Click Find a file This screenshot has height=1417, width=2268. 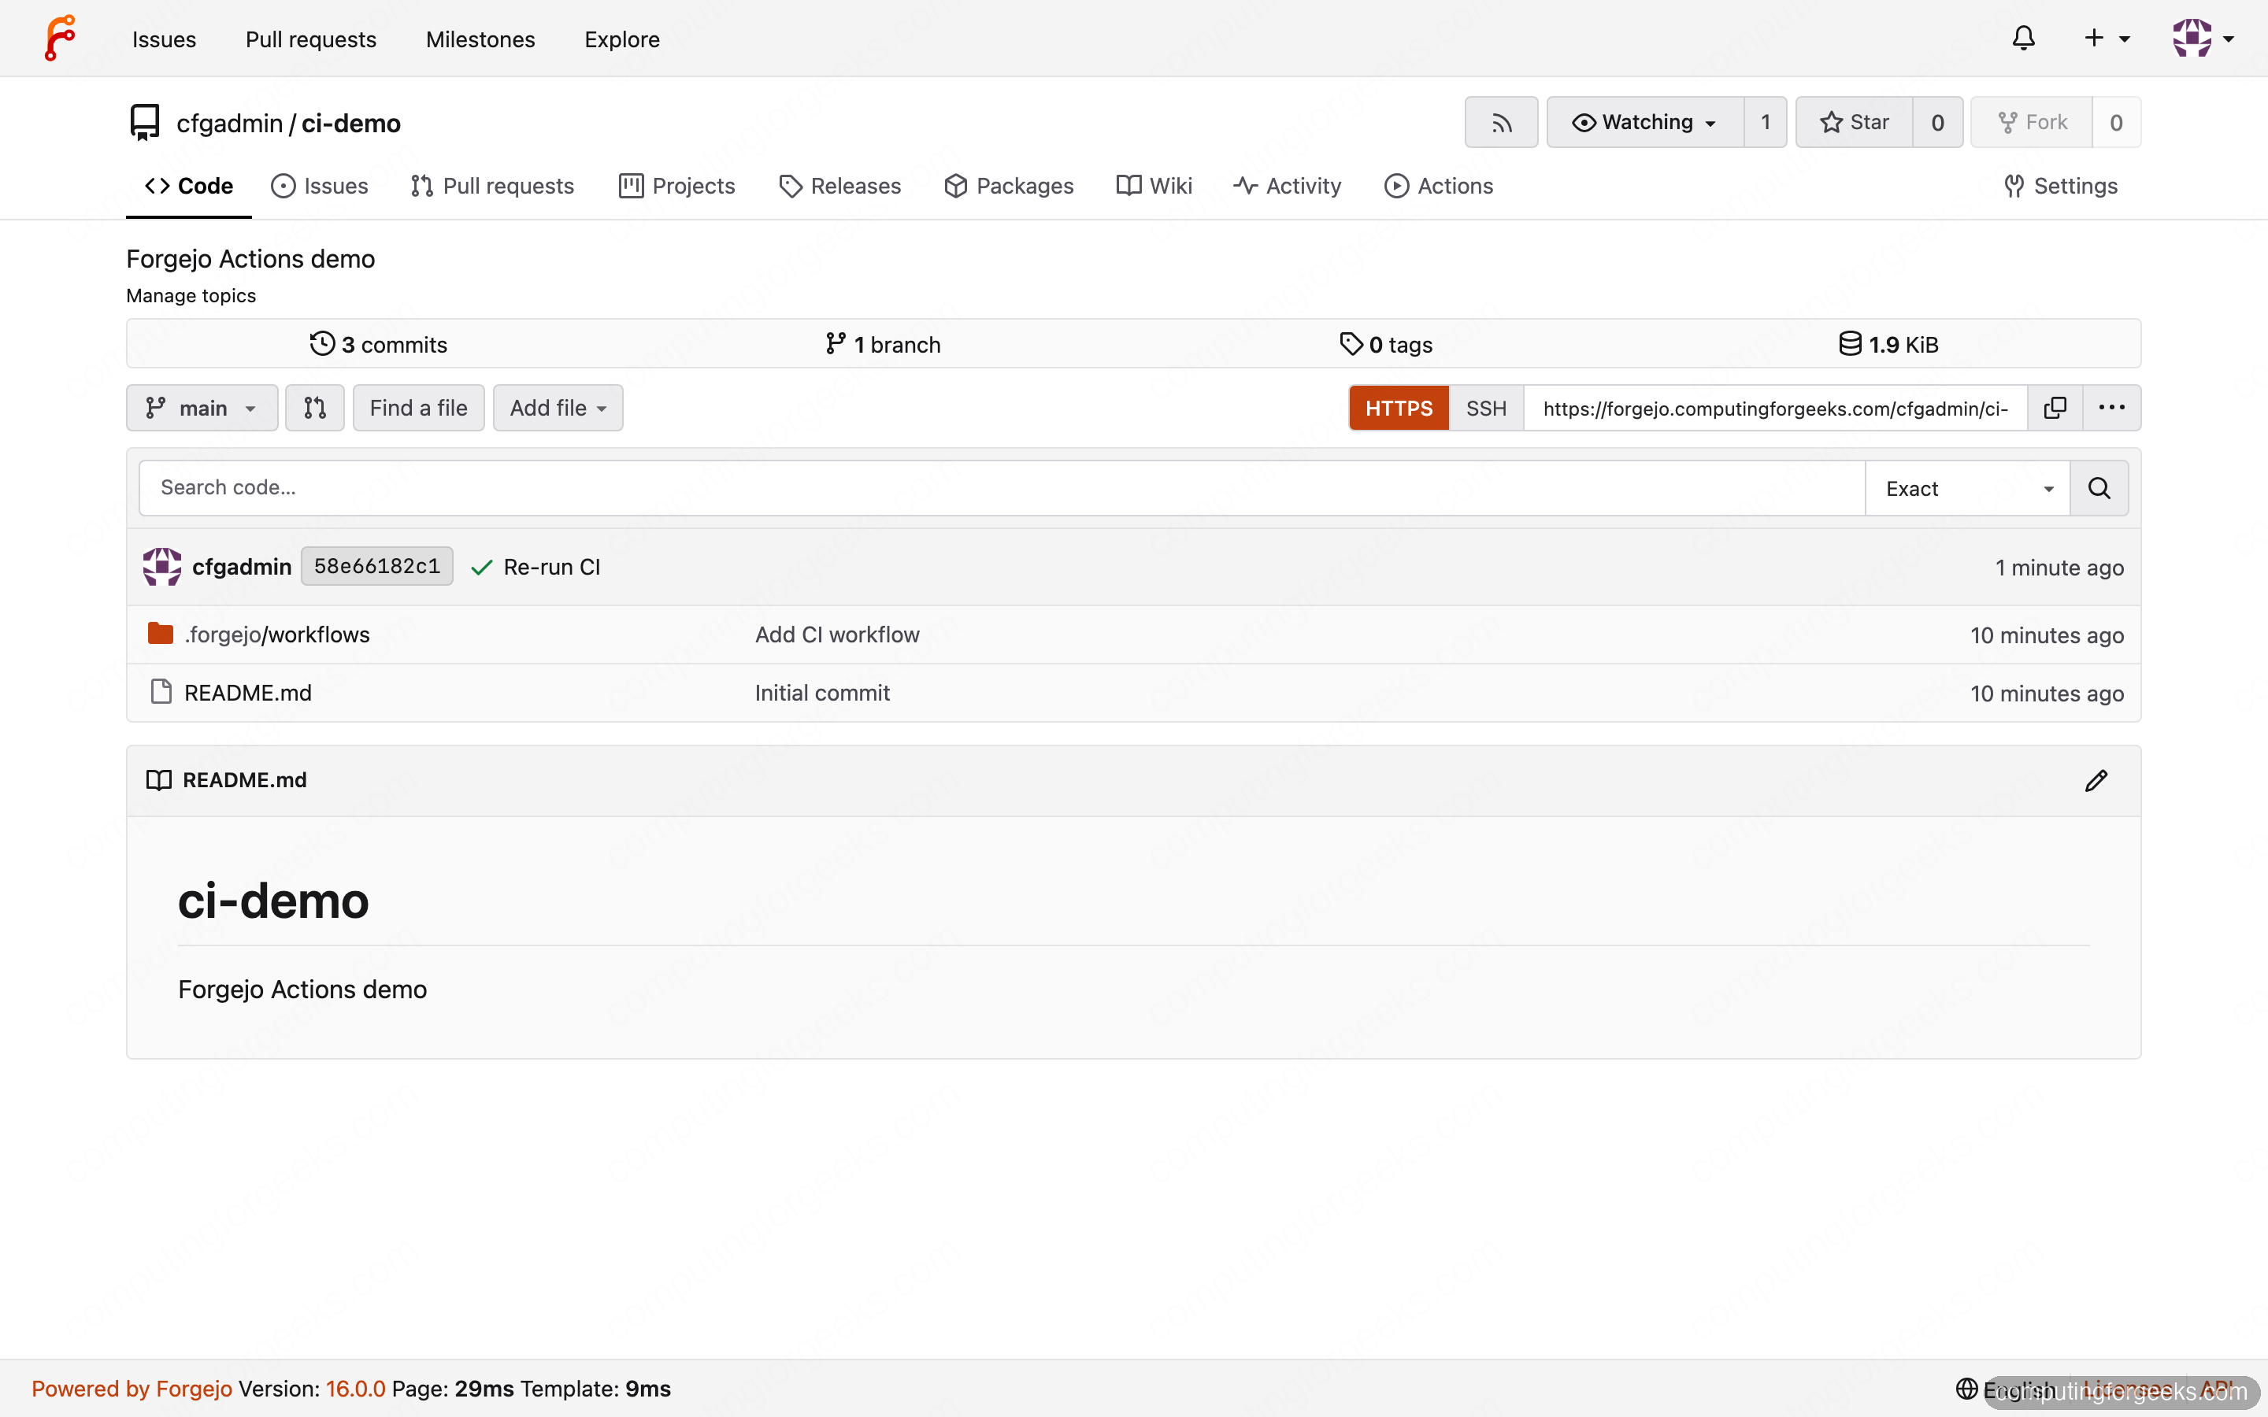point(418,408)
